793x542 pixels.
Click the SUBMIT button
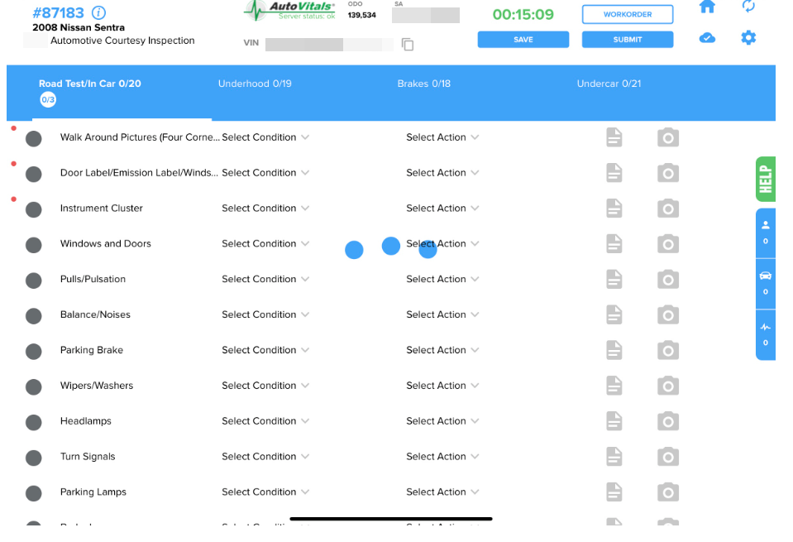pos(628,40)
